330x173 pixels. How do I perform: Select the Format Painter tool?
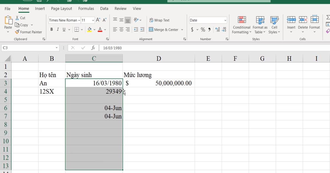[29, 32]
